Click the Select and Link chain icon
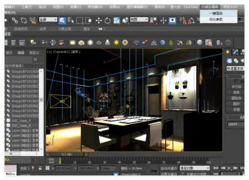 point(15,21)
